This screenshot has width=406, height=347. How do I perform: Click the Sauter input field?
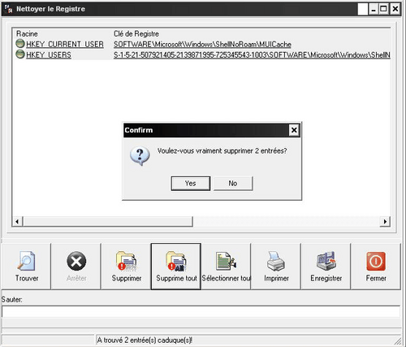click(201, 311)
